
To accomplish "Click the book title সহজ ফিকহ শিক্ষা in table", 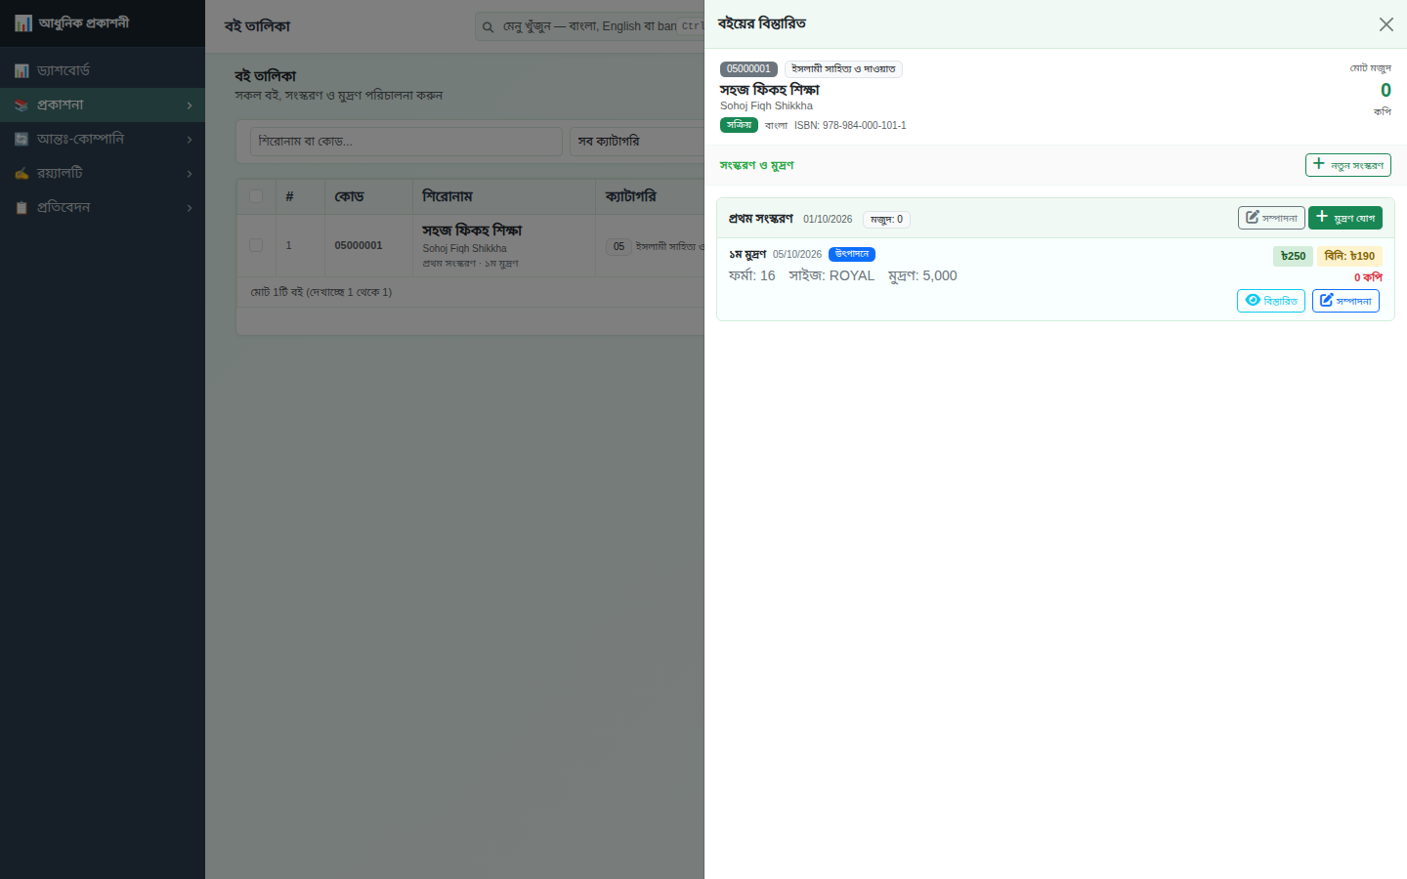I will [x=472, y=230].
